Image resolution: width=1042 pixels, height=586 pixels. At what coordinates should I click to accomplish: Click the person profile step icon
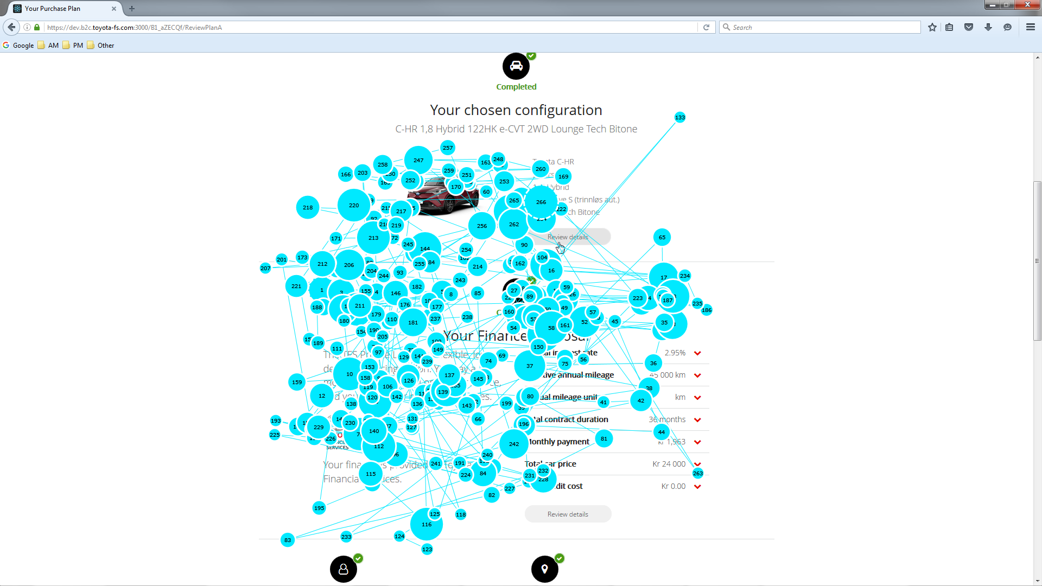[x=344, y=569]
